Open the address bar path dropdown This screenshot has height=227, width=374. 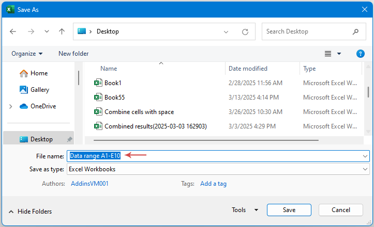point(226,31)
